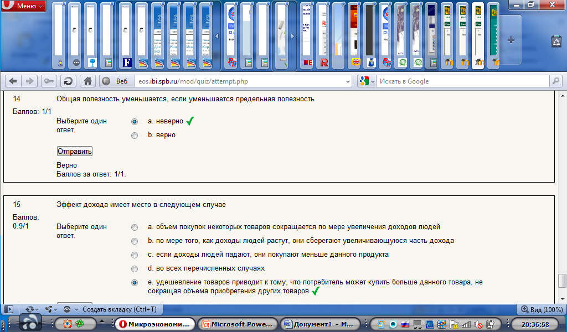The height and width of the screenshot is (332, 567).
Task: Select option c radio in question 15
Action: click(135, 255)
